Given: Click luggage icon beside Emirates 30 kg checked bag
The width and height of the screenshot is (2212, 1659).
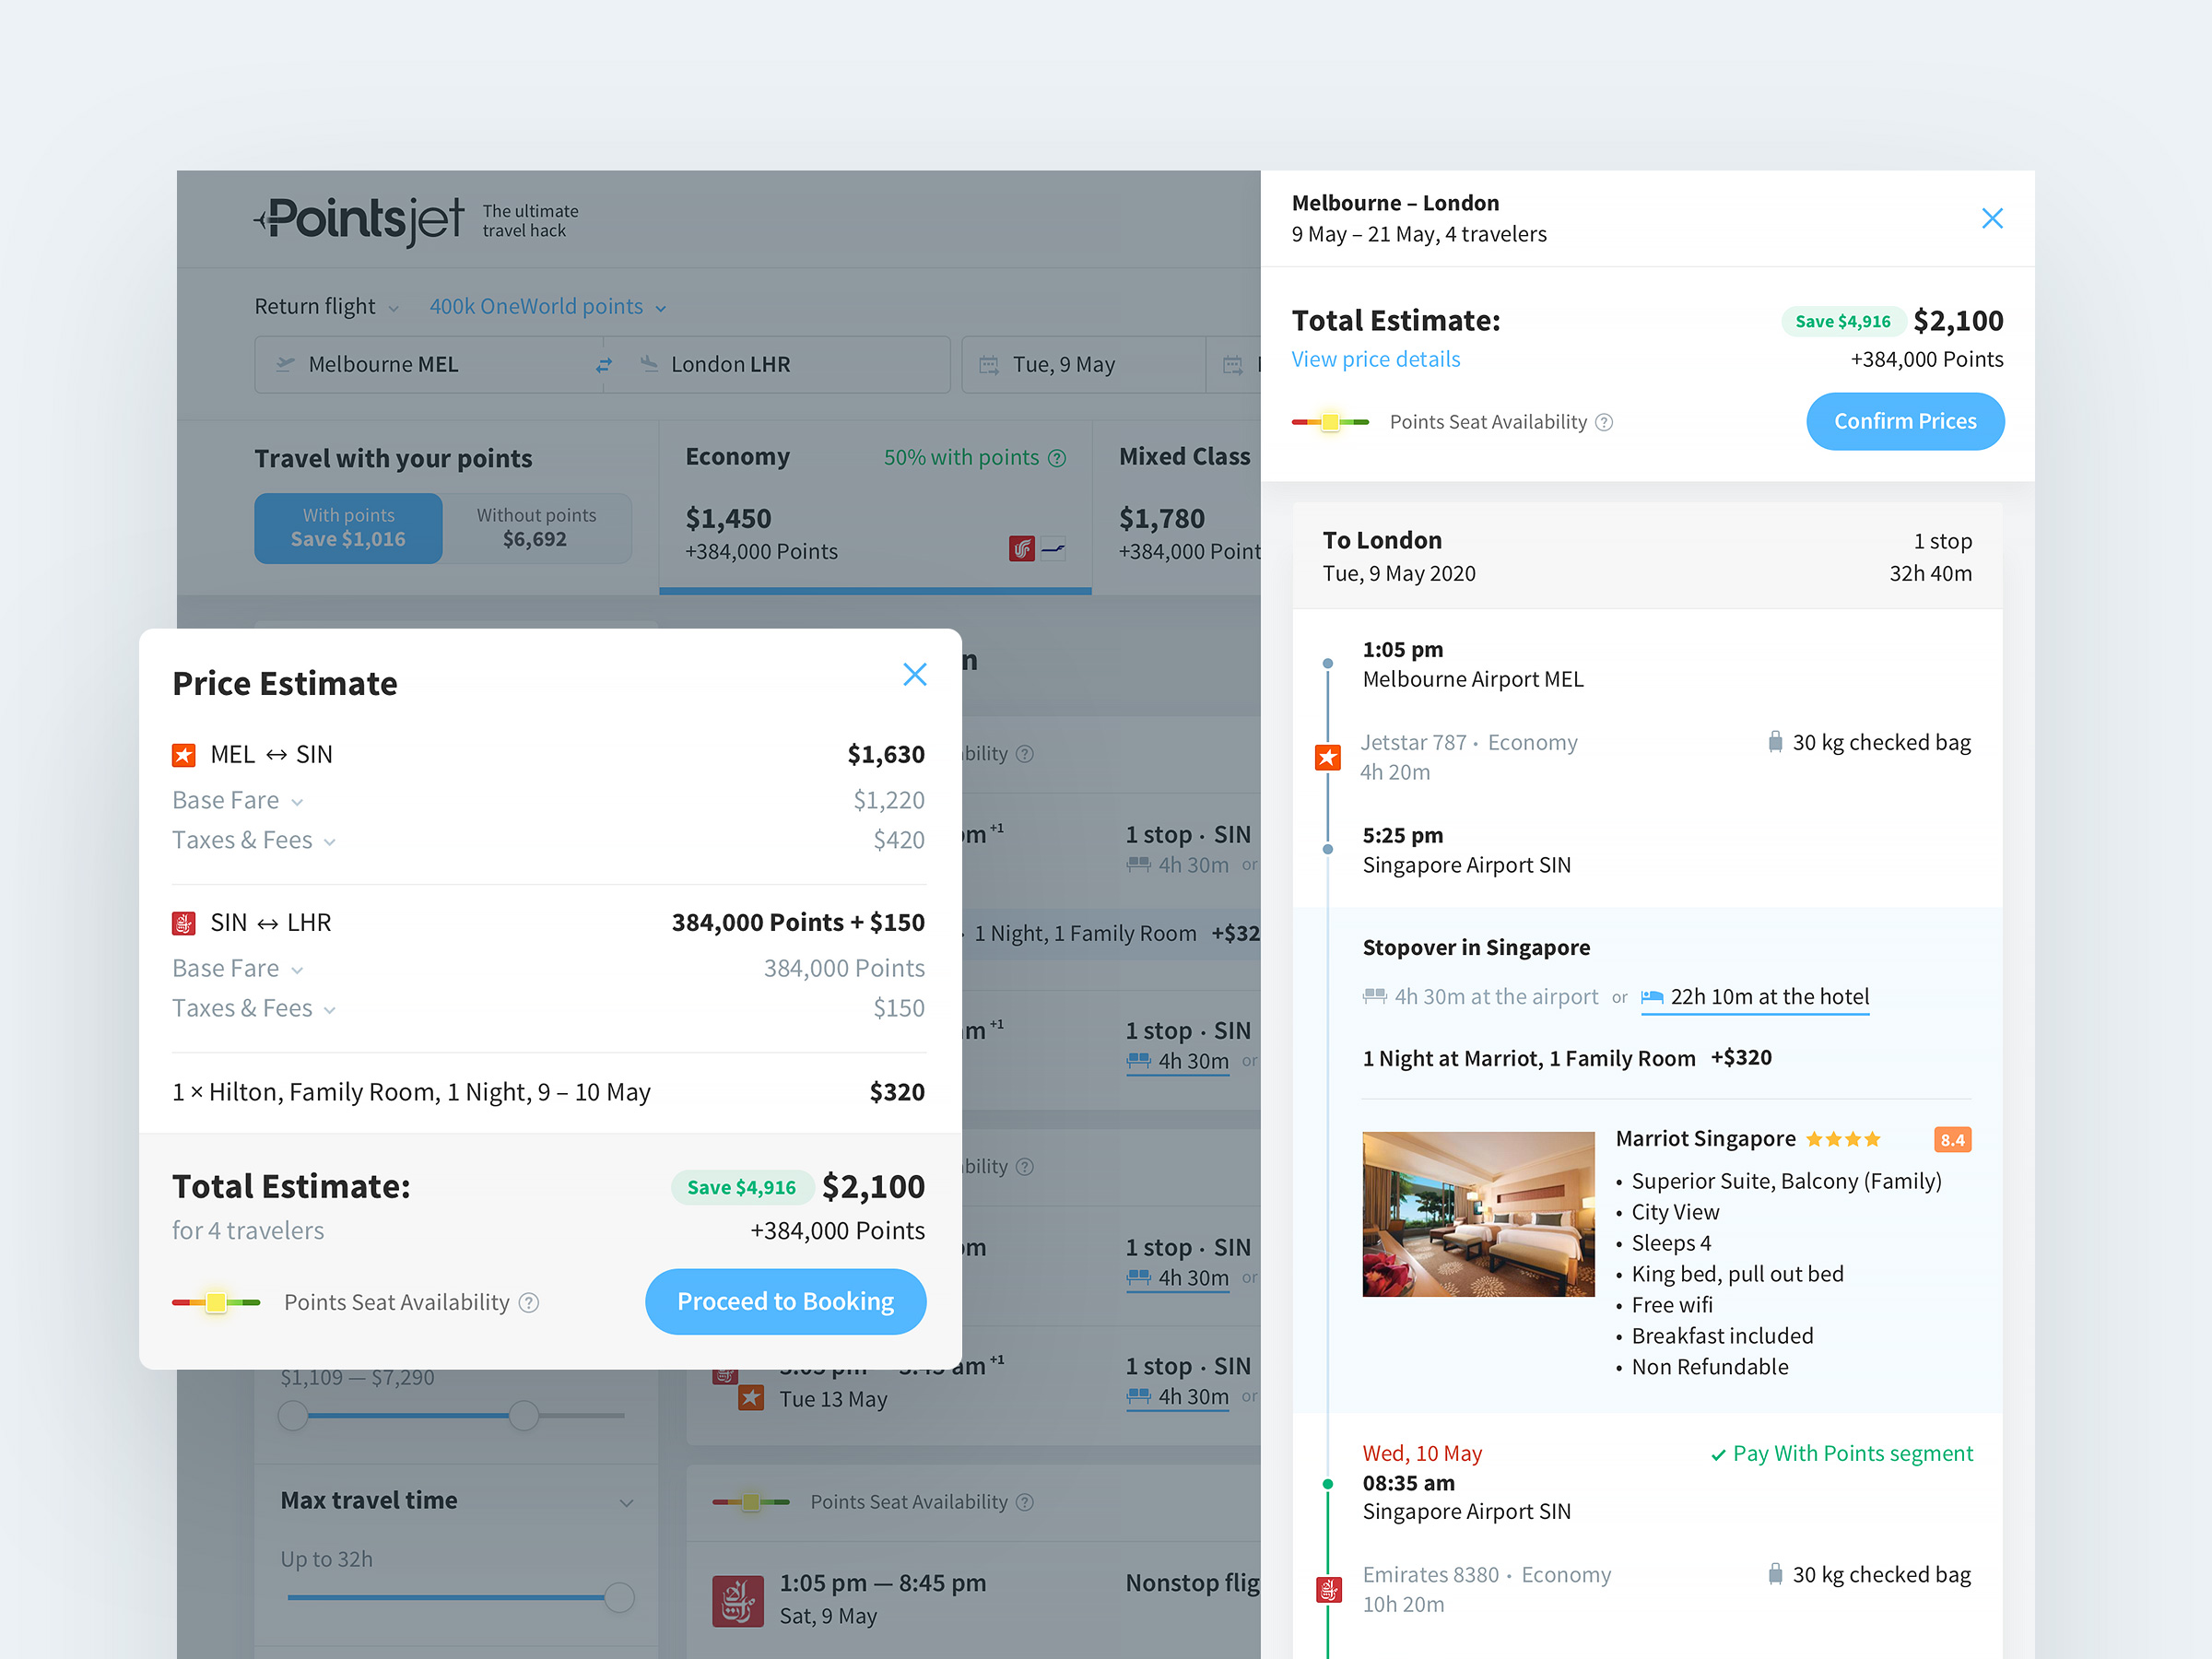Looking at the screenshot, I should coord(1775,1574).
